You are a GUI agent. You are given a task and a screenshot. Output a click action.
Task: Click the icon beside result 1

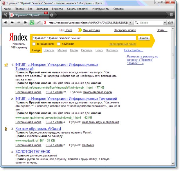tap(6, 65)
